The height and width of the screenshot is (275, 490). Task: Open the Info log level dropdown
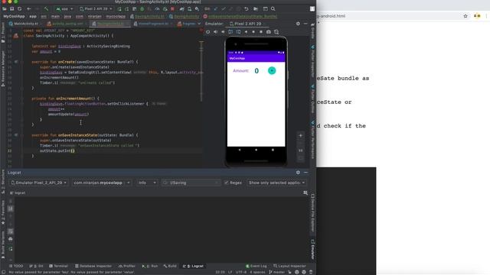[x=147, y=183]
